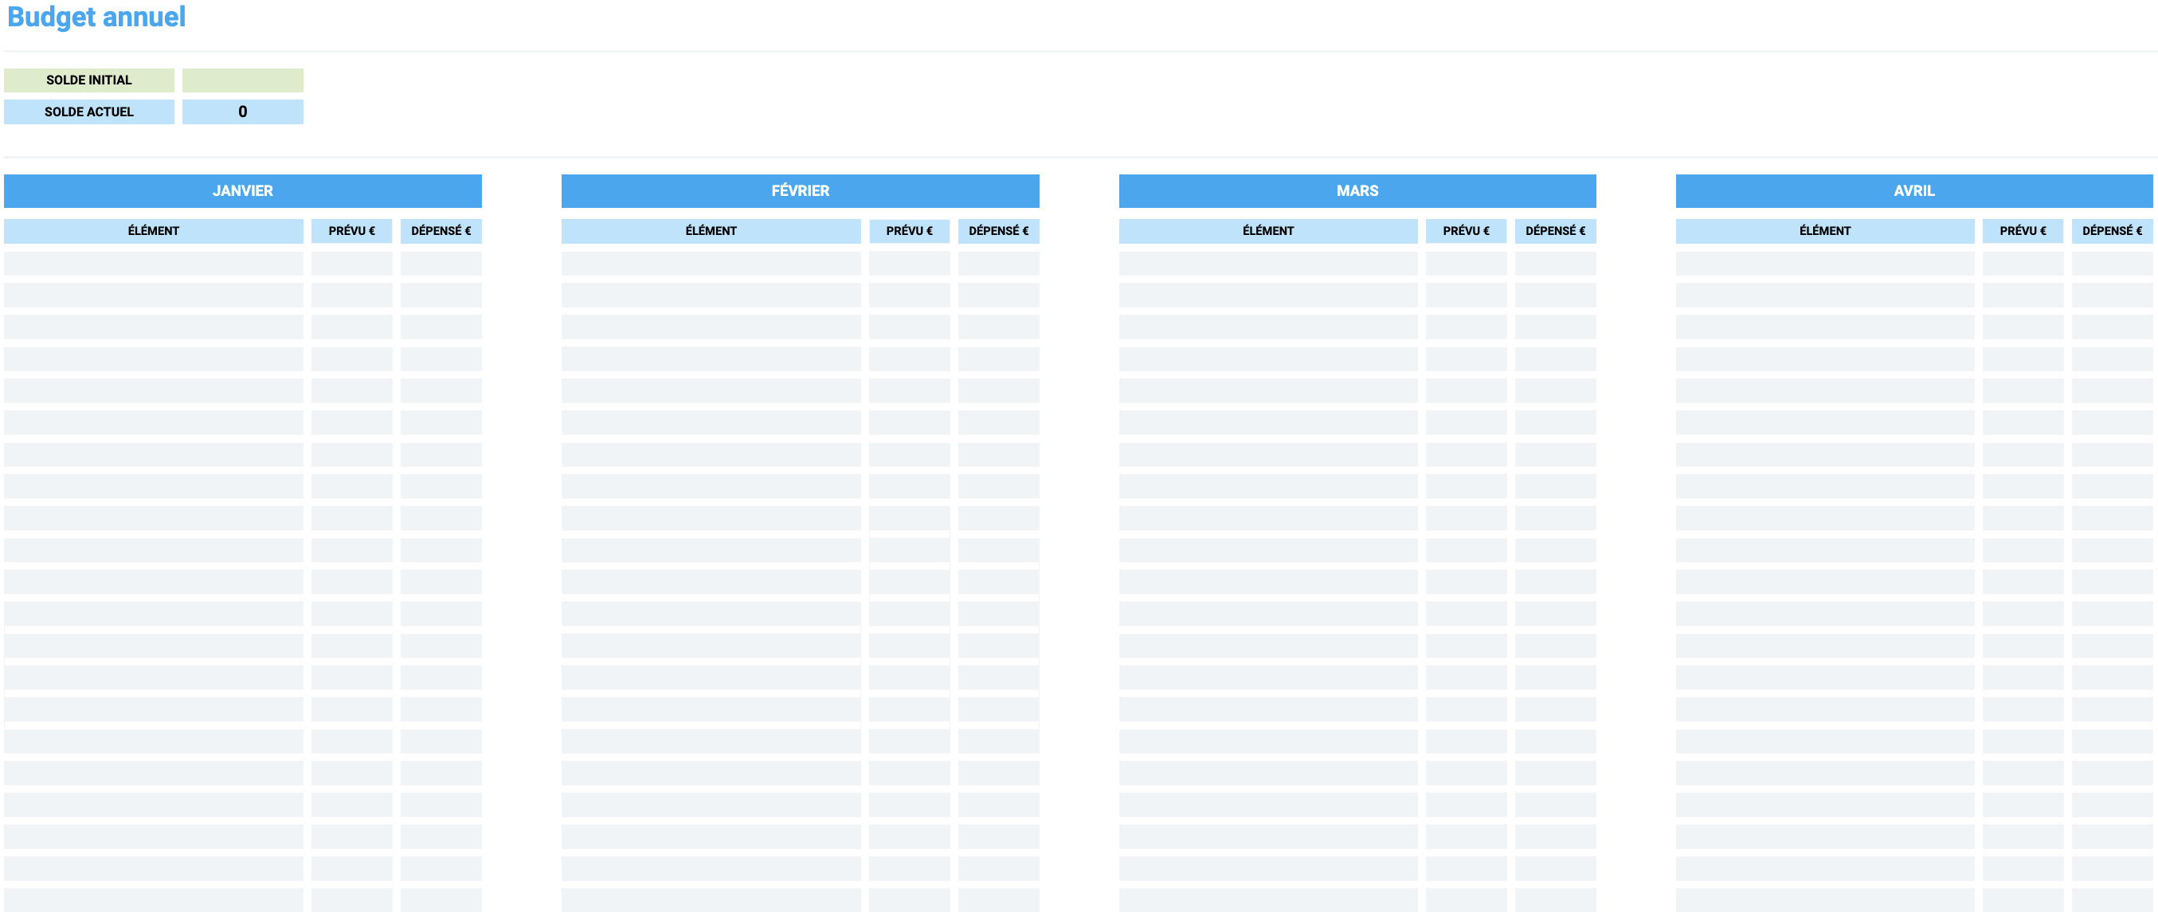Viewport: 2158px width, 912px height.
Task: Click first PRÉVU € entry cell under MARS
Action: point(1466,264)
